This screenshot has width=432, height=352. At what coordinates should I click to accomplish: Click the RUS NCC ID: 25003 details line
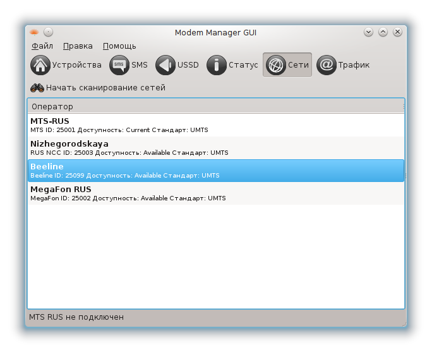coord(129,153)
